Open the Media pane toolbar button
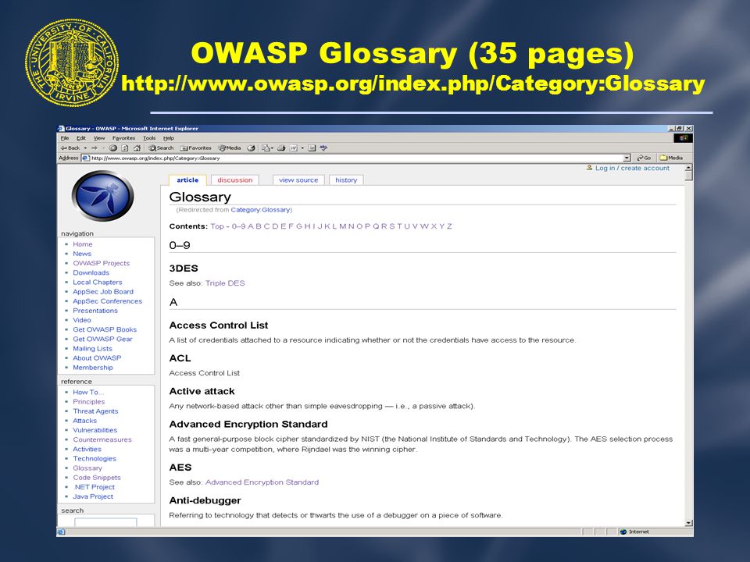The height and width of the screenshot is (562, 750). pyautogui.click(x=230, y=148)
